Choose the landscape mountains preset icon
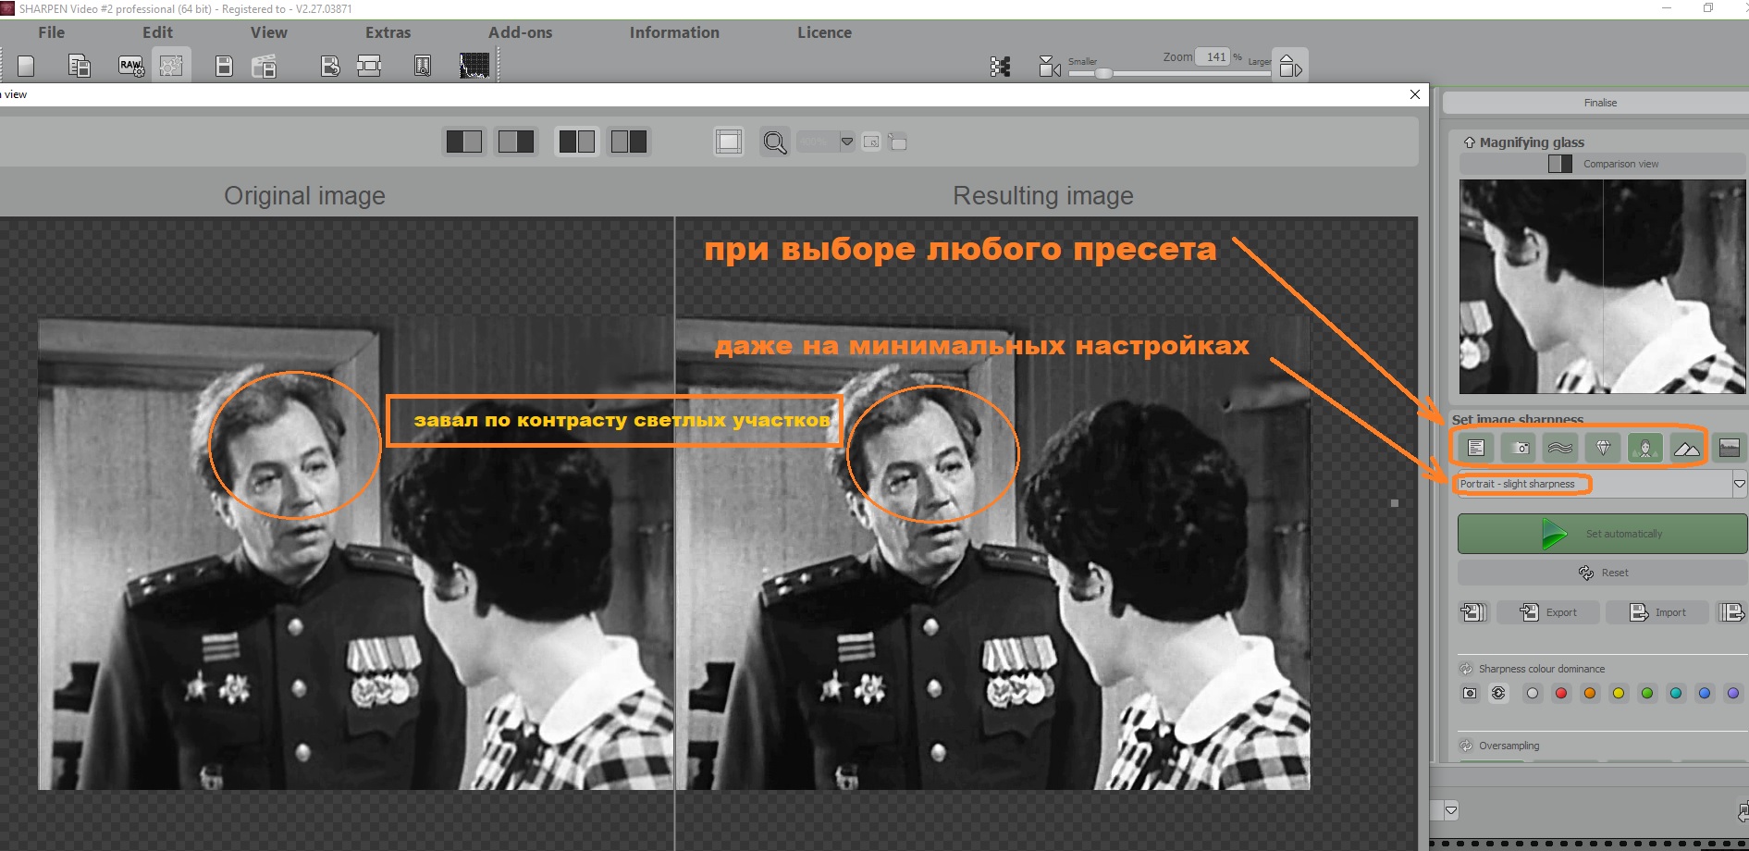1749x851 pixels. click(x=1686, y=449)
